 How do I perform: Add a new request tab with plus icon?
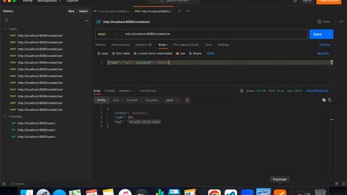179,11
